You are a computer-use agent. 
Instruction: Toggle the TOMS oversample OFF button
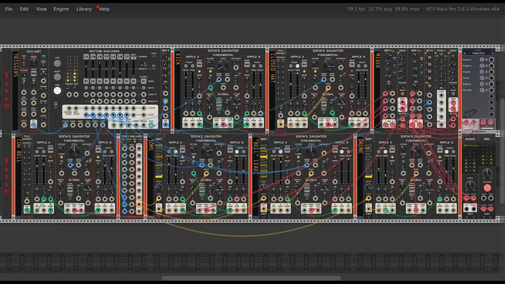pyautogui.click(x=202, y=189)
